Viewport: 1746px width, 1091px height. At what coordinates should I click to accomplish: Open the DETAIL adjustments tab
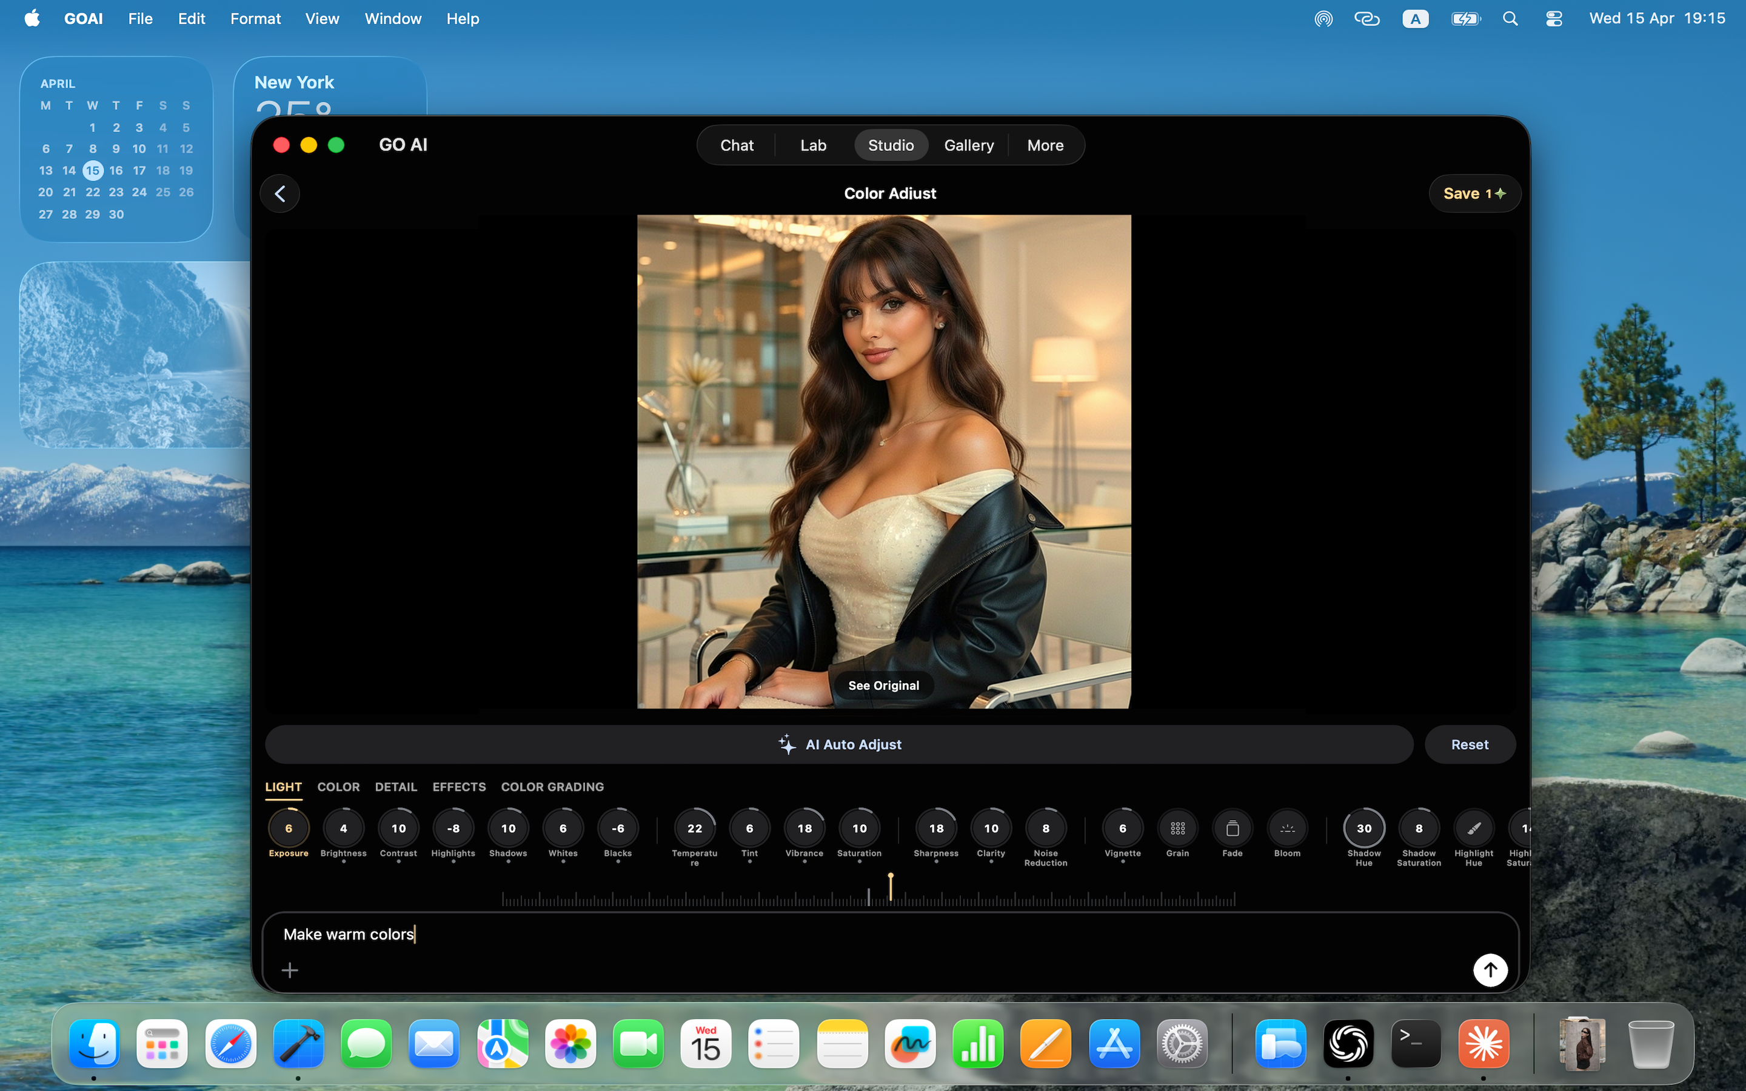396,787
